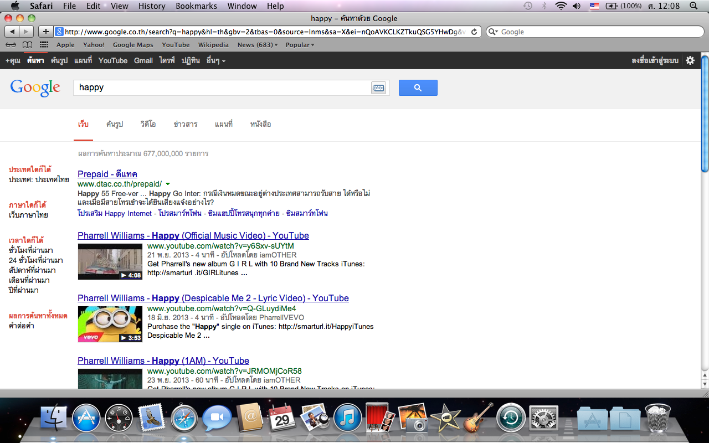This screenshot has height=443, width=709.
Task: Go back with Safari's back arrow
Action: [12, 32]
